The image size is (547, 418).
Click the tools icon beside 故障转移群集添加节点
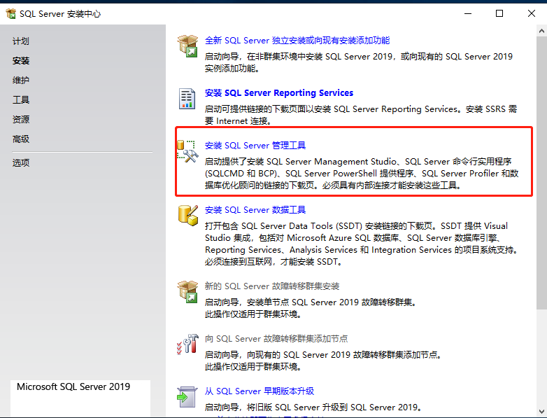187,344
